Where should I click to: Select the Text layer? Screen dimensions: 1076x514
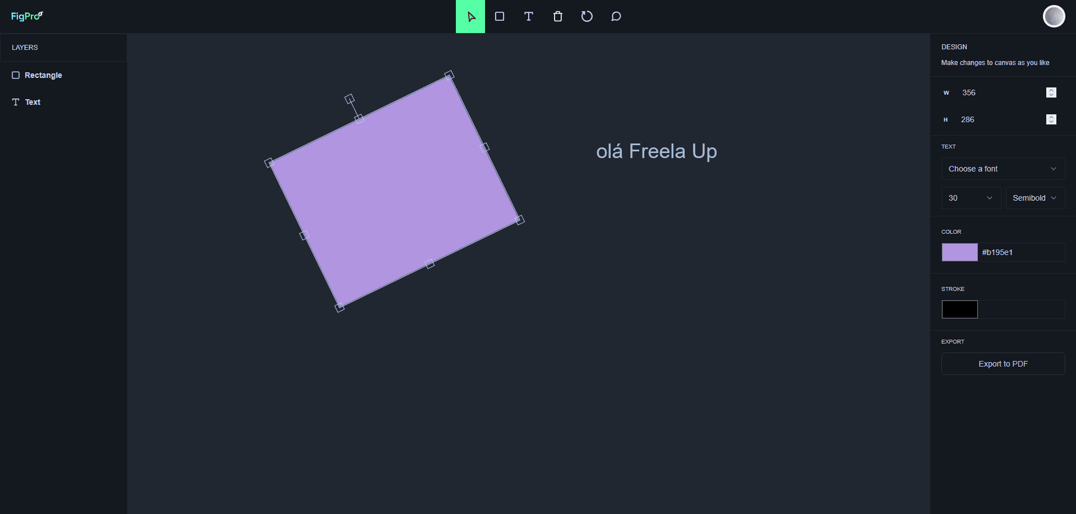(33, 102)
